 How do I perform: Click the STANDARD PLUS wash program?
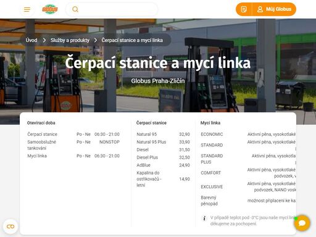pos(212,159)
